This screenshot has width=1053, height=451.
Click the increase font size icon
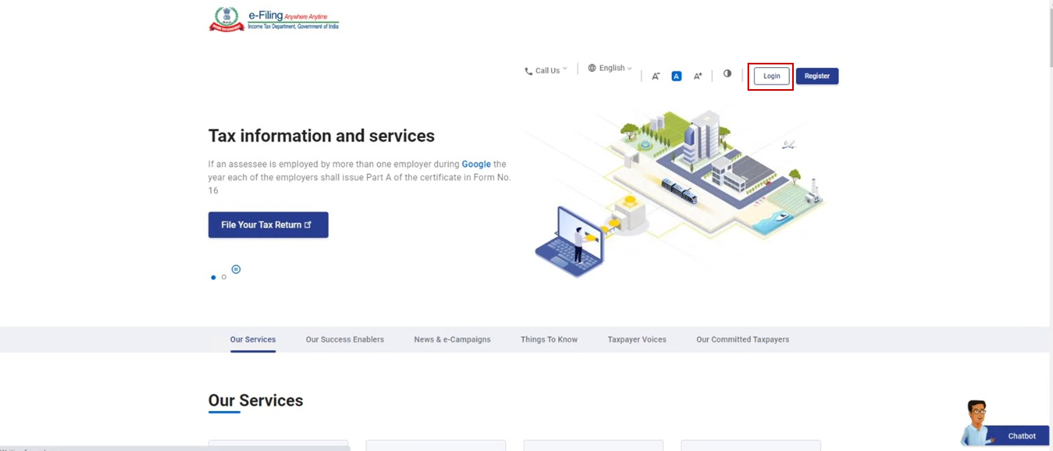[x=698, y=76]
